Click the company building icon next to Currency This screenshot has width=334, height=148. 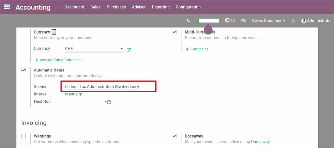coord(54,32)
